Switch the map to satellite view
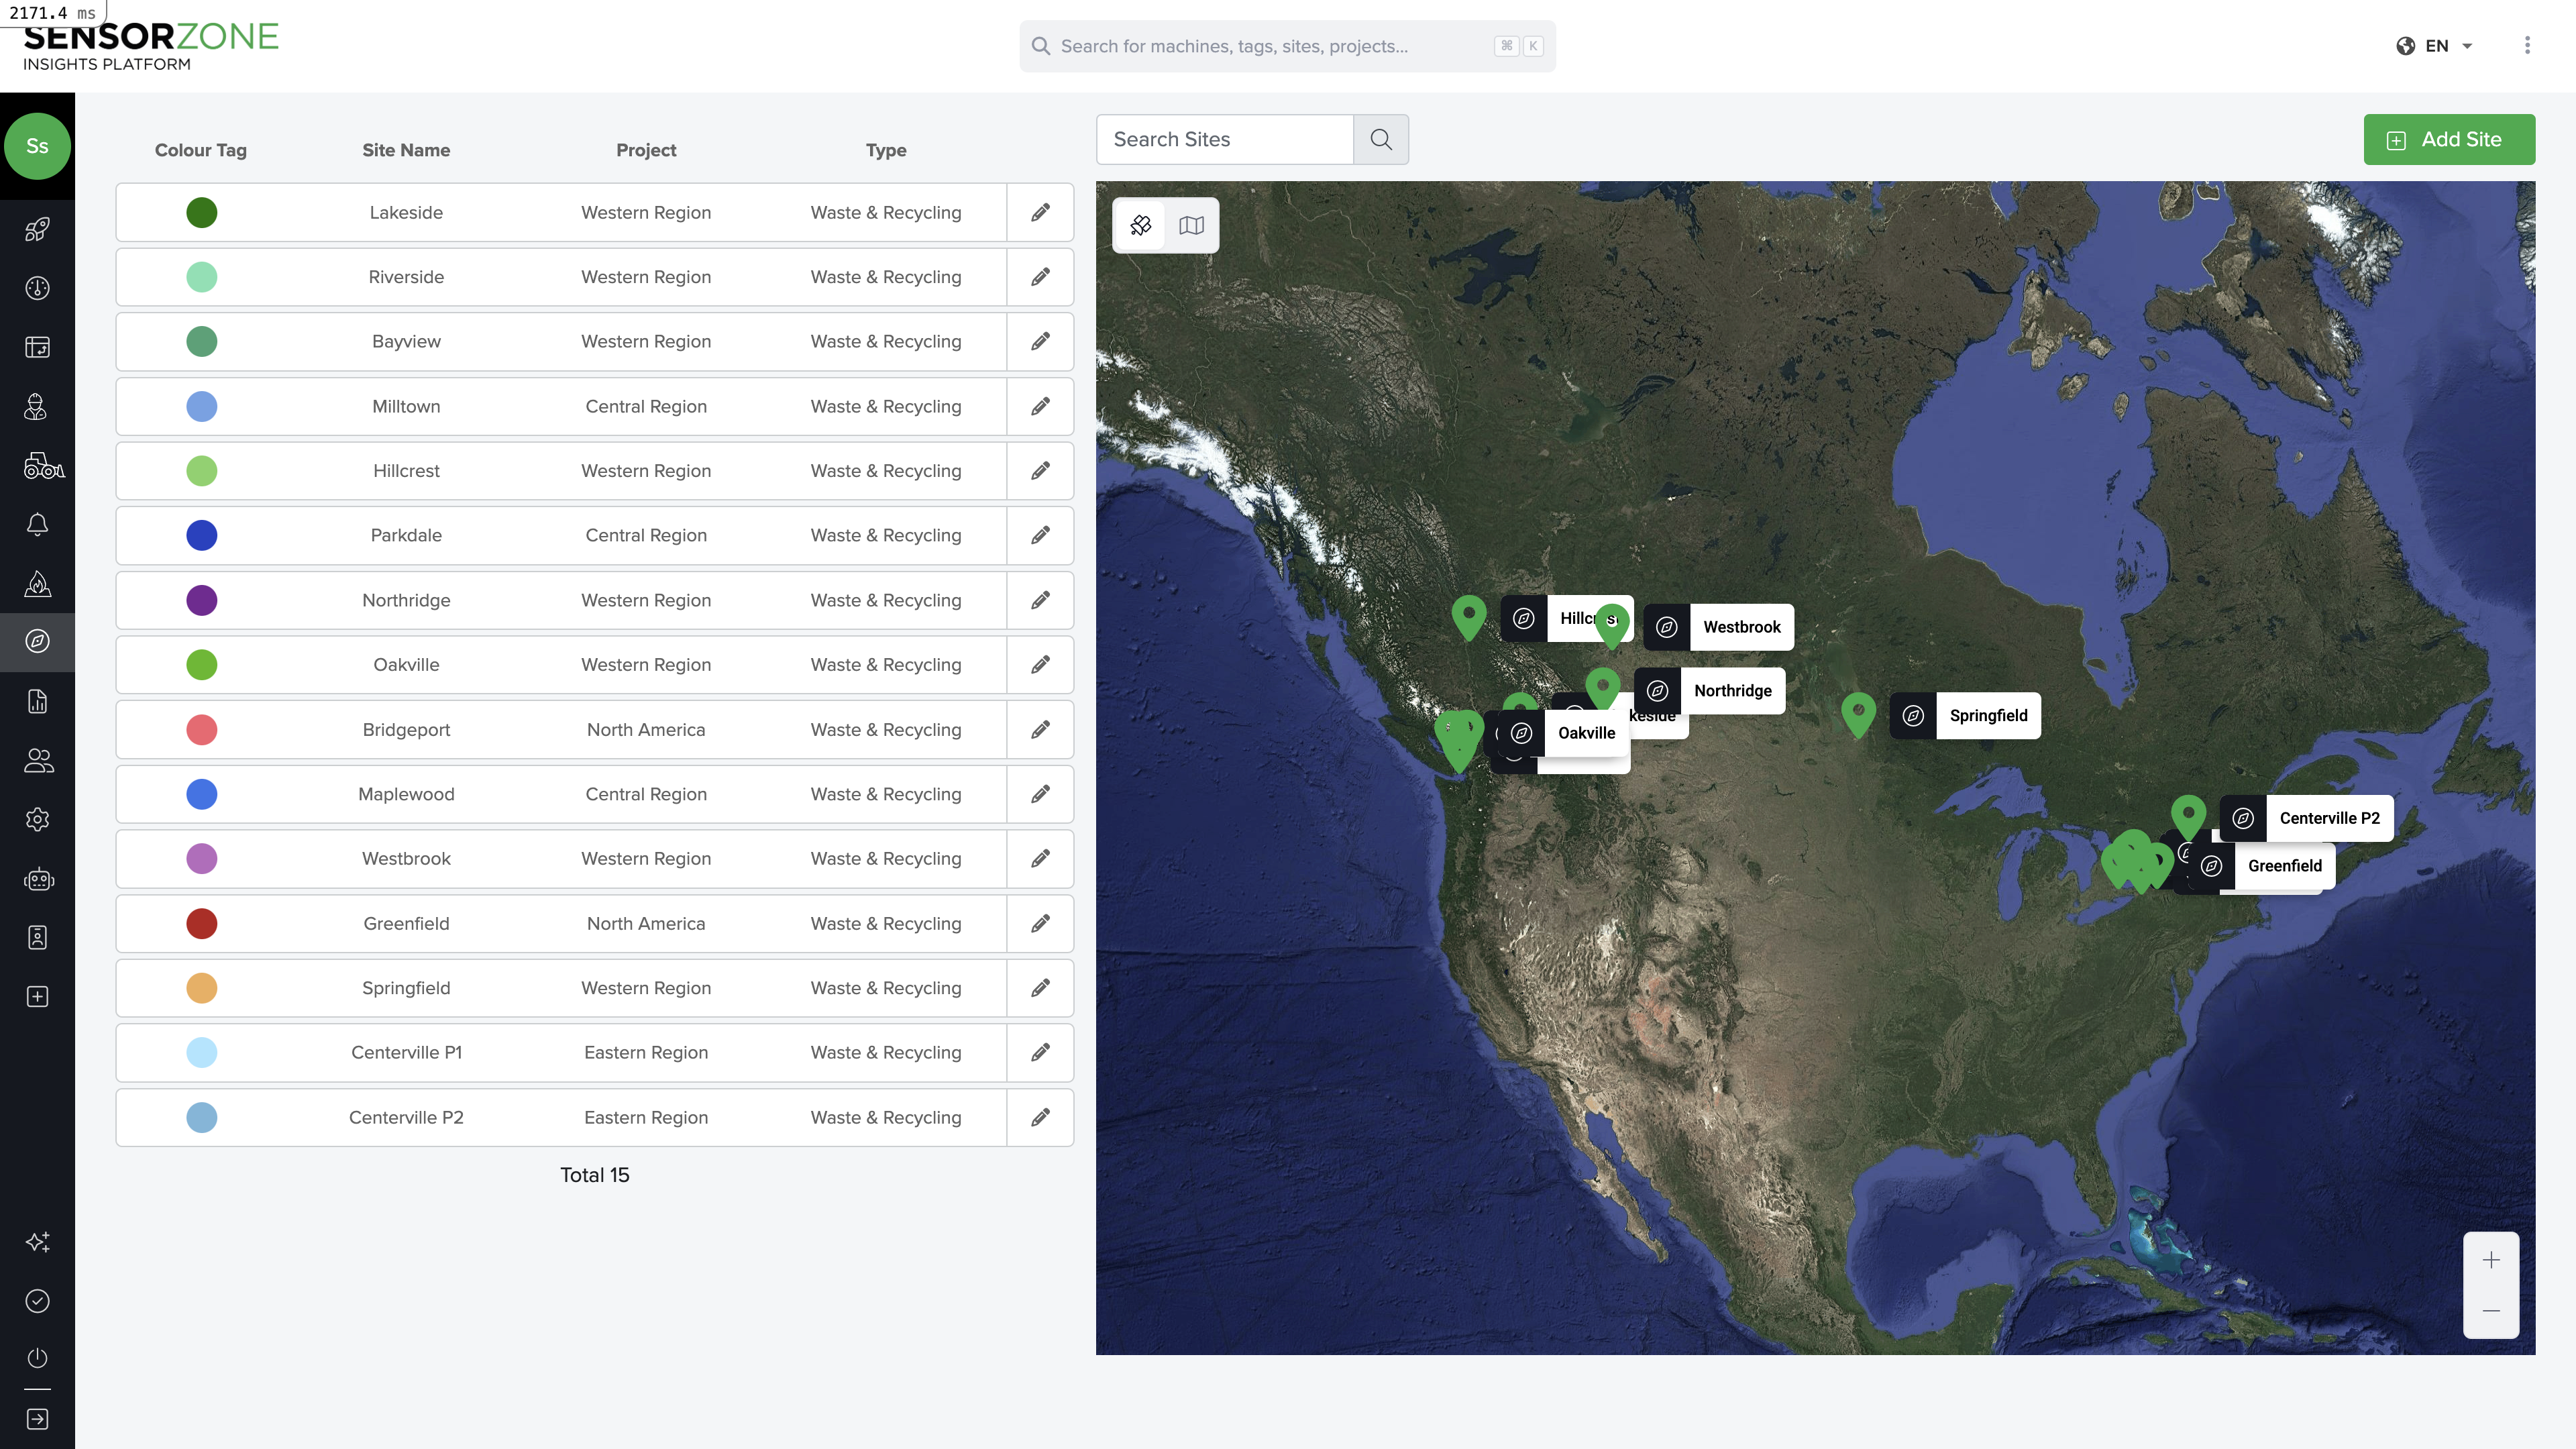2576x1449 pixels. pyautogui.click(x=1141, y=225)
